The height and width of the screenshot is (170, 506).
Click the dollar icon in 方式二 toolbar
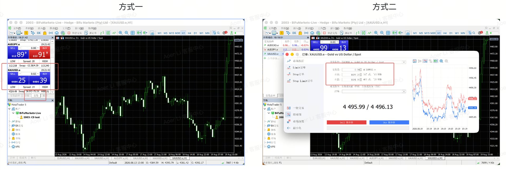click(281, 33)
